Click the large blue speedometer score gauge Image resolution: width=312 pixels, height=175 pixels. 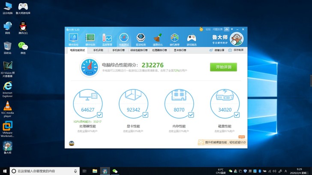90,67
